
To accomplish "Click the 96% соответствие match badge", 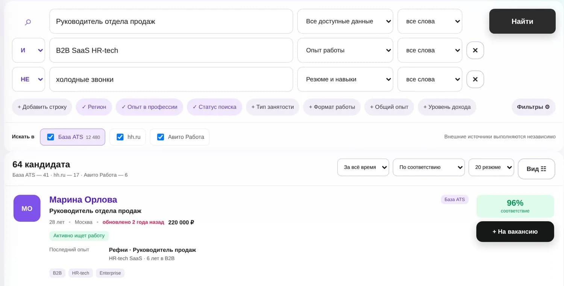I will [x=515, y=206].
